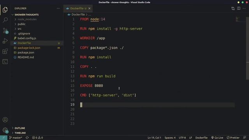
Task: Open the Search view icon
Action: (x=5, y=20)
